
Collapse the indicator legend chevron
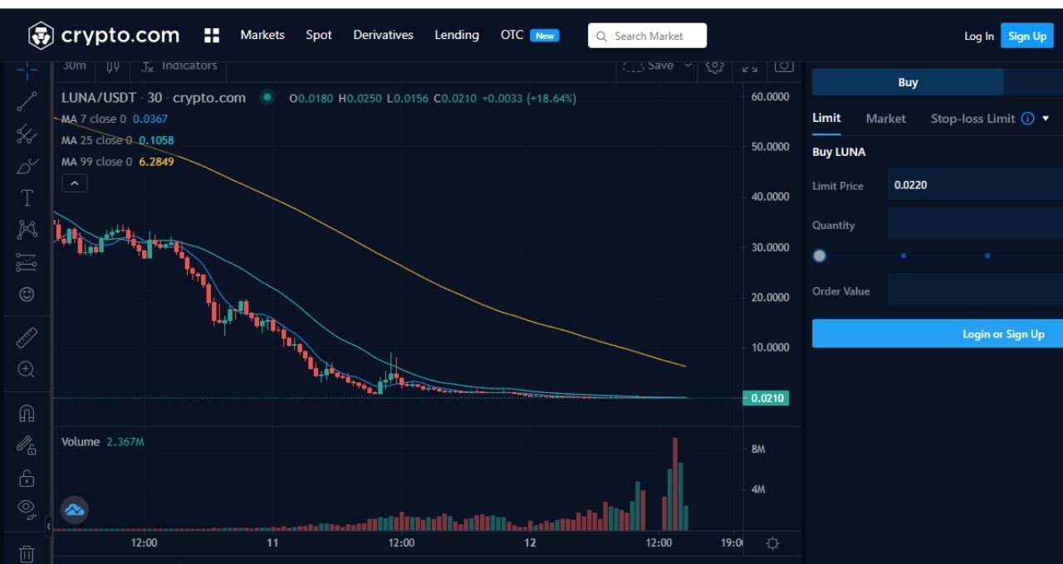click(x=74, y=183)
